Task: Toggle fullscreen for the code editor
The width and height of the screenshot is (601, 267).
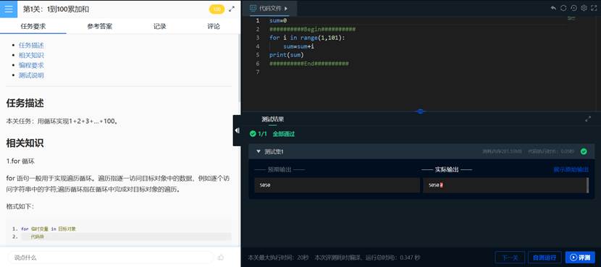Action: [594, 8]
